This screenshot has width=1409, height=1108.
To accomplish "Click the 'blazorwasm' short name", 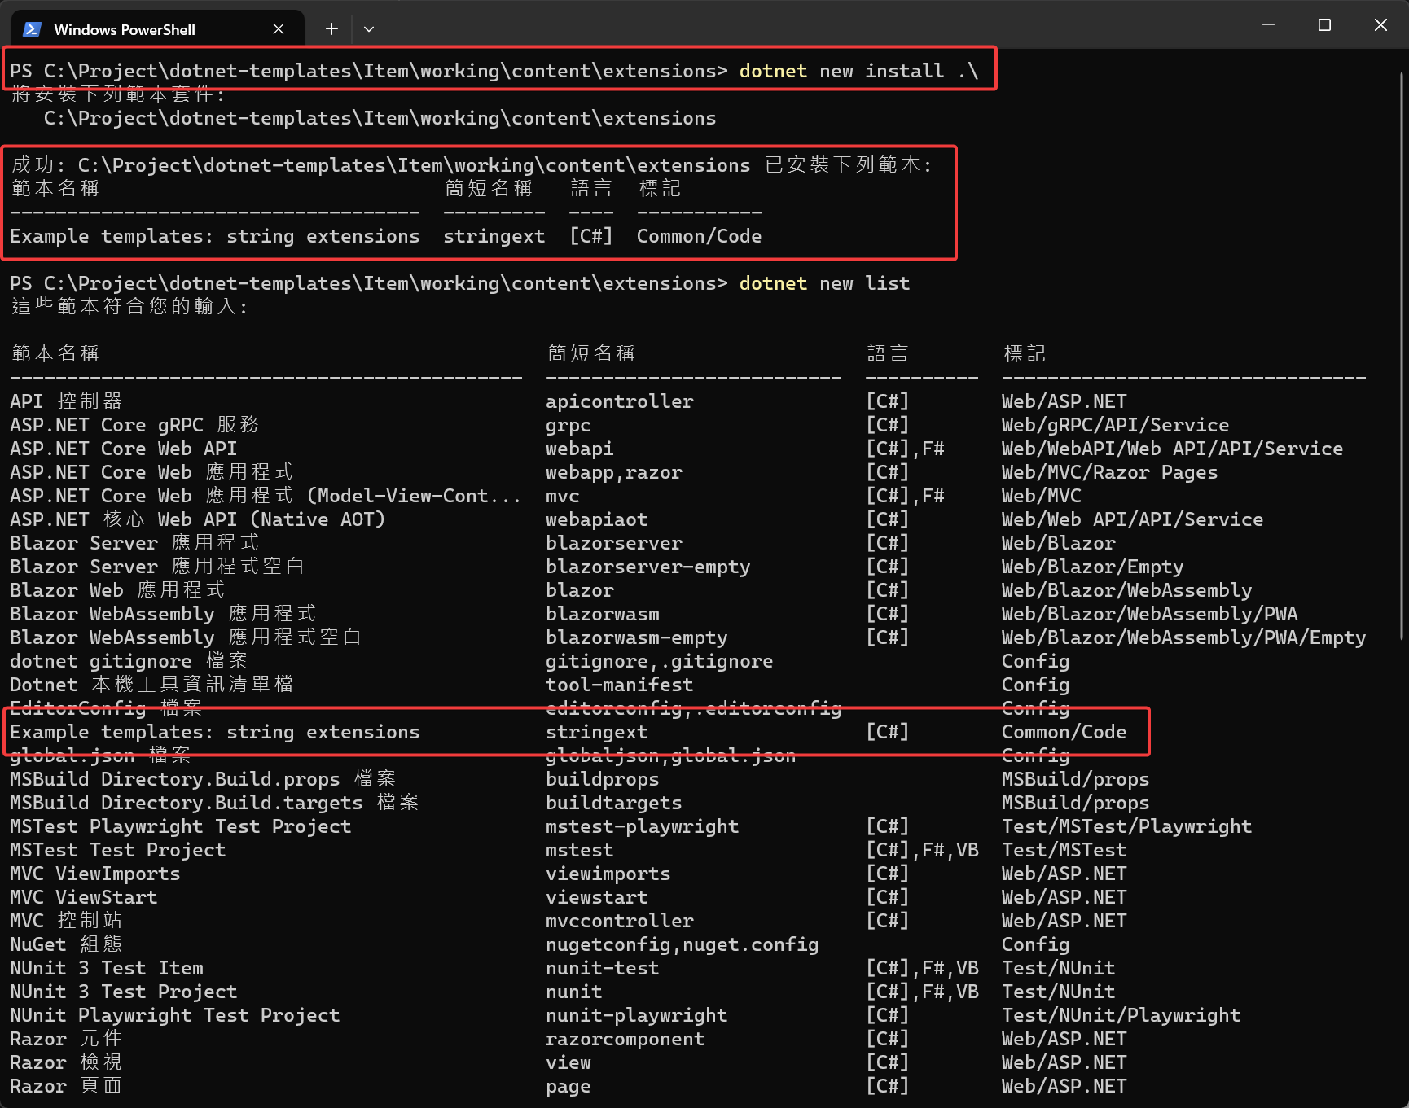I will click(x=603, y=614).
